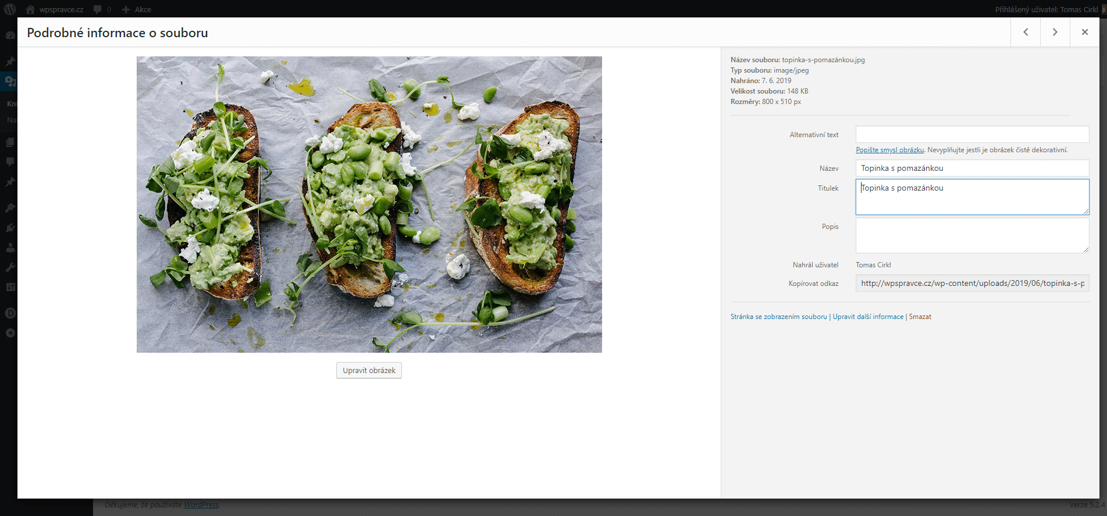The width and height of the screenshot is (1107, 516).
Task: Close the file details dialog
Action: tap(1084, 32)
